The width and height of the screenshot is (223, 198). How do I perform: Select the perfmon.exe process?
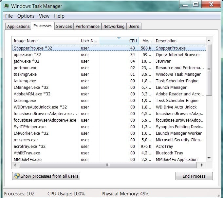[x=109, y=68]
